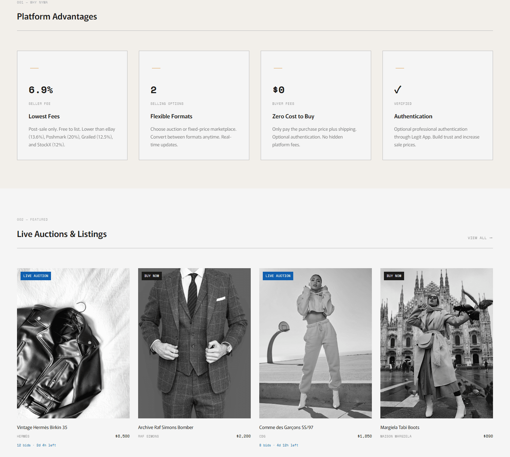Screen dimensions: 510x457
Task: Click the $890 price
Action: [x=488, y=436]
